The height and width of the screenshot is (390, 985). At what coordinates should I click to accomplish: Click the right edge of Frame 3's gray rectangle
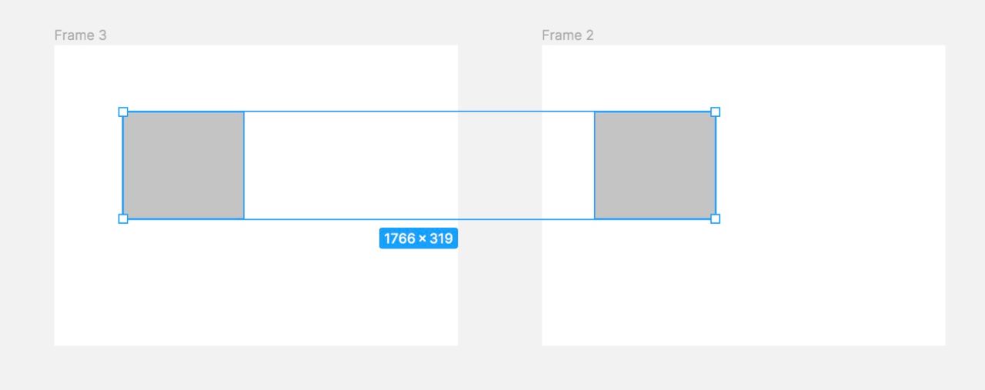[244, 165]
